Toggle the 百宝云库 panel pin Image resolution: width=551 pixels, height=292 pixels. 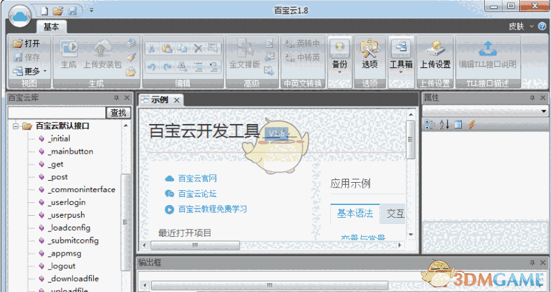pyautogui.click(x=116, y=98)
